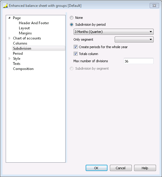
Task: Collapse the Page tree node
Action: coord(10,18)
